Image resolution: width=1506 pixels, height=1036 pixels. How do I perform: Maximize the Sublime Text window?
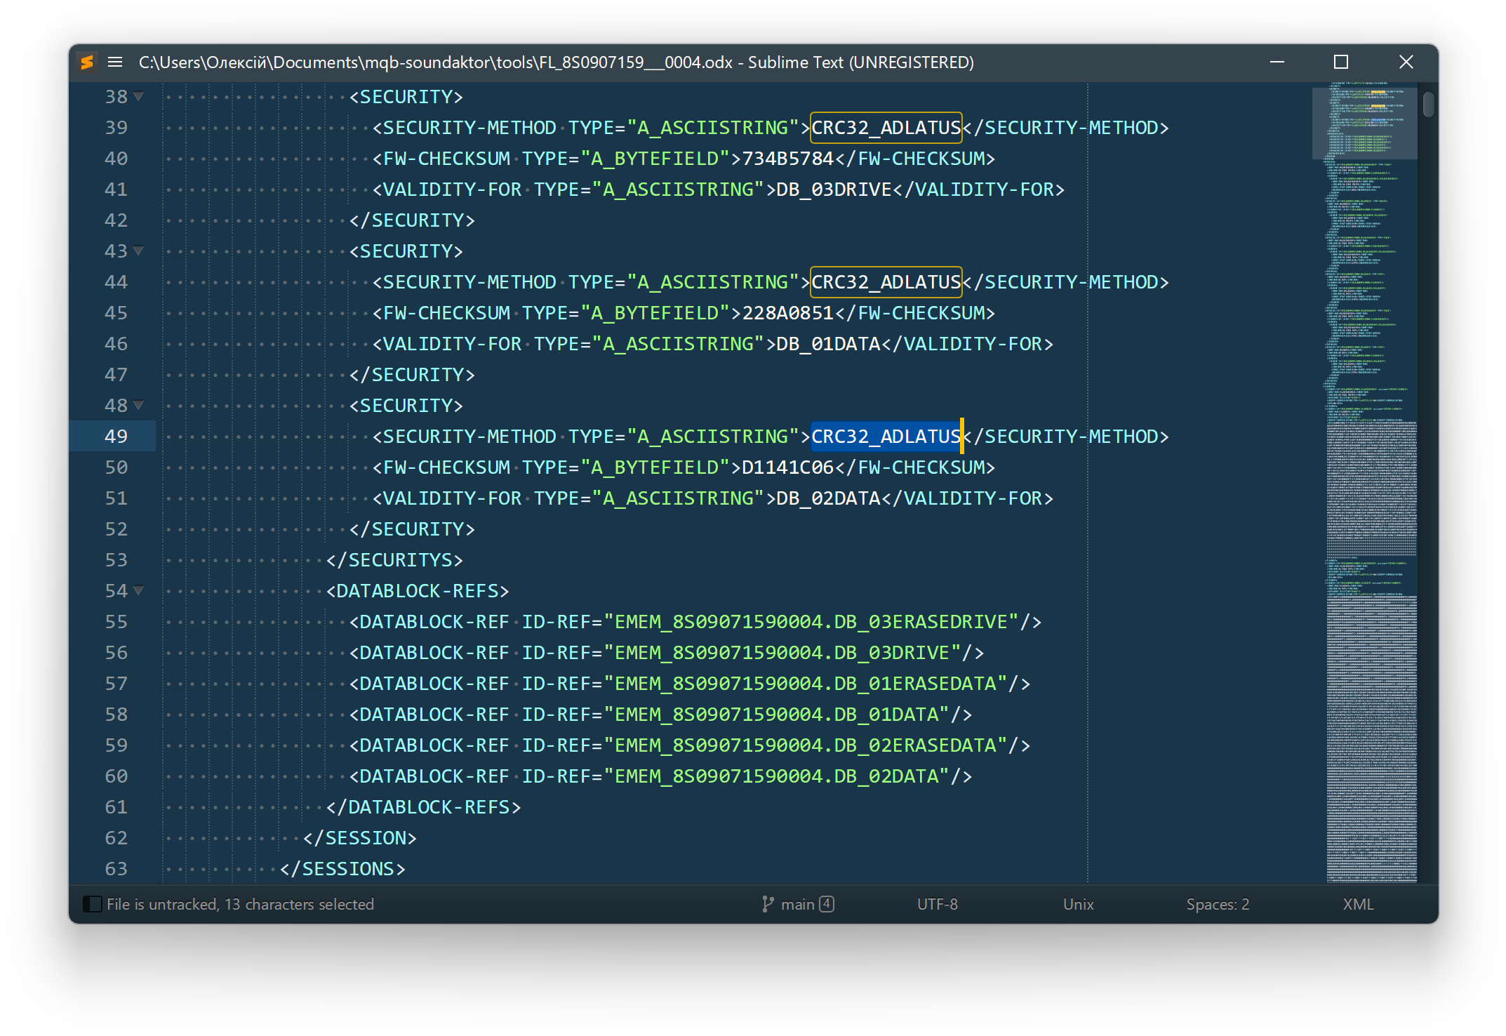tap(1340, 62)
